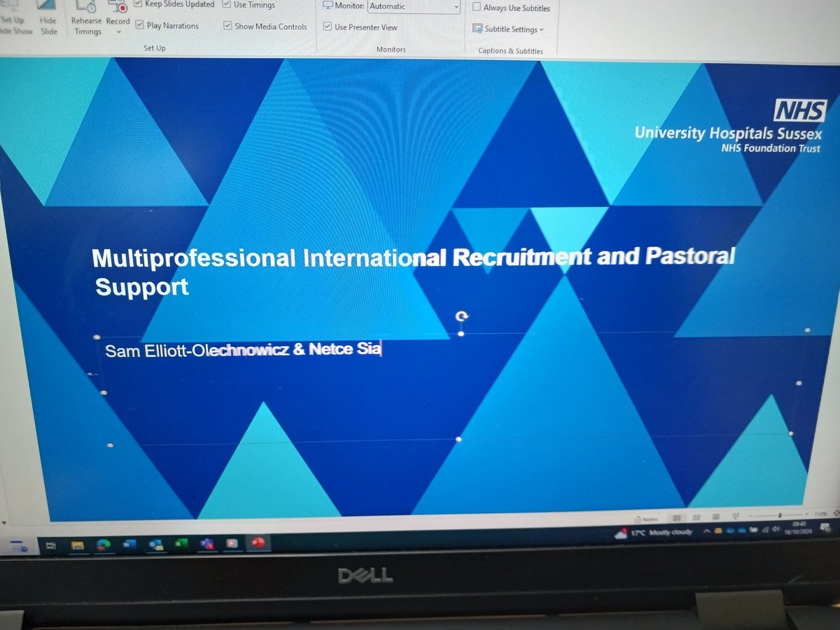Click the zoom slider handle
Screen dimensions: 840x630
click(780, 515)
